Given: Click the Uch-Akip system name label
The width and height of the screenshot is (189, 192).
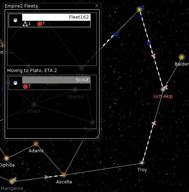Looking at the screenshot, I should click(163, 96).
